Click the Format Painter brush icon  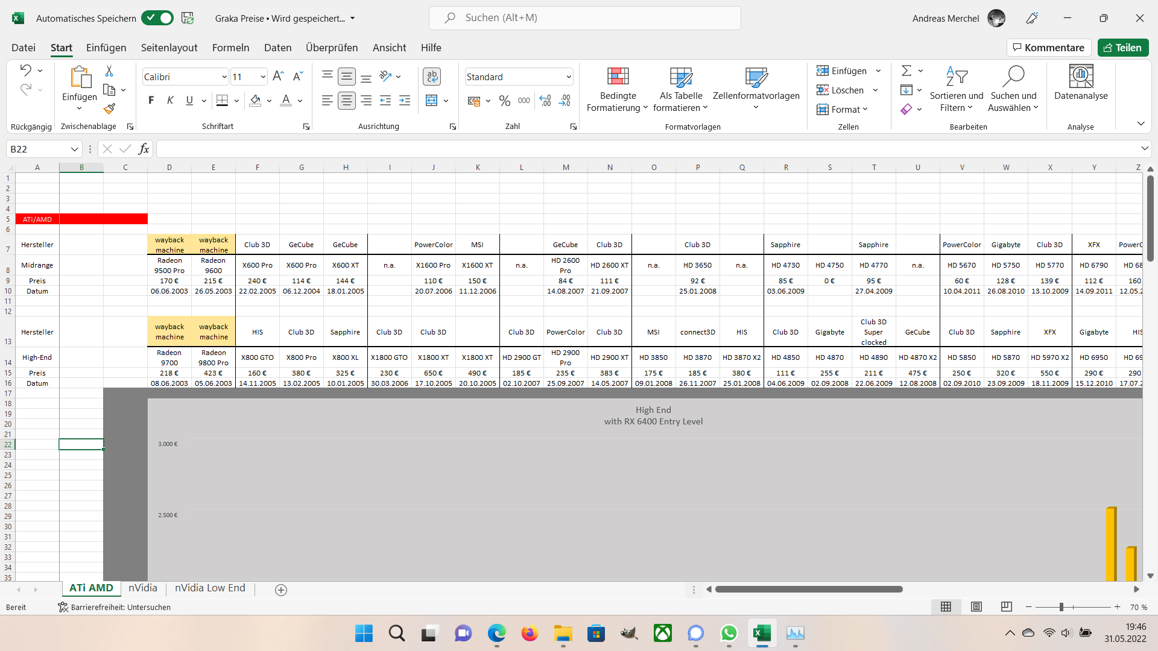[109, 108]
